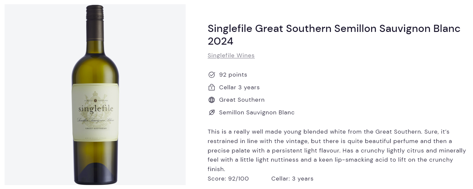Click the Cellar 3 years label

coord(239,87)
